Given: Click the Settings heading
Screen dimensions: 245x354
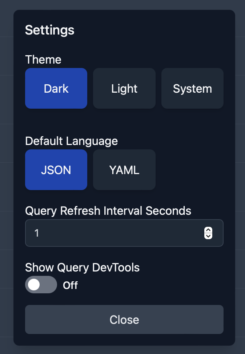Looking at the screenshot, I should point(50,30).
